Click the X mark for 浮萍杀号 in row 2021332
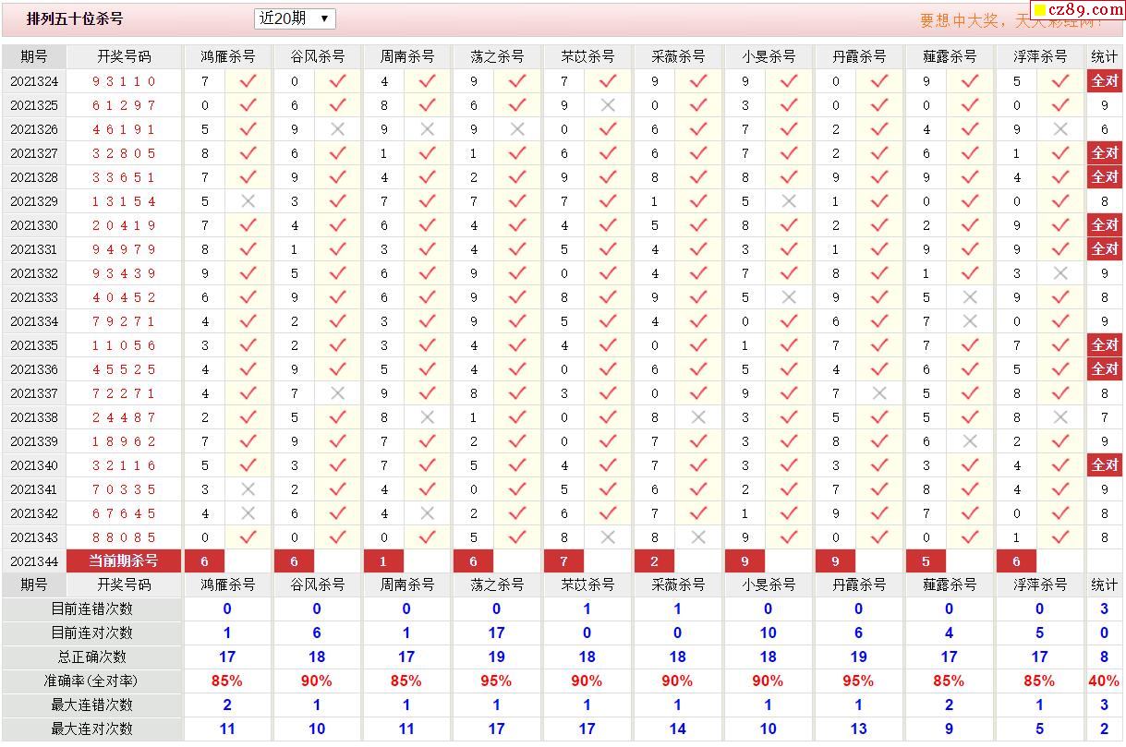Viewport: 1126px width, 747px height. (1059, 273)
